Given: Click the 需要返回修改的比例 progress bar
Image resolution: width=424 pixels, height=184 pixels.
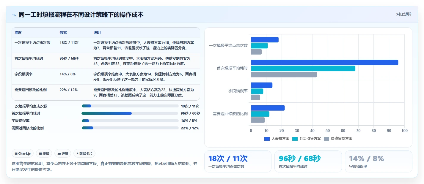Looking at the screenshot, I should [x=130, y=128].
